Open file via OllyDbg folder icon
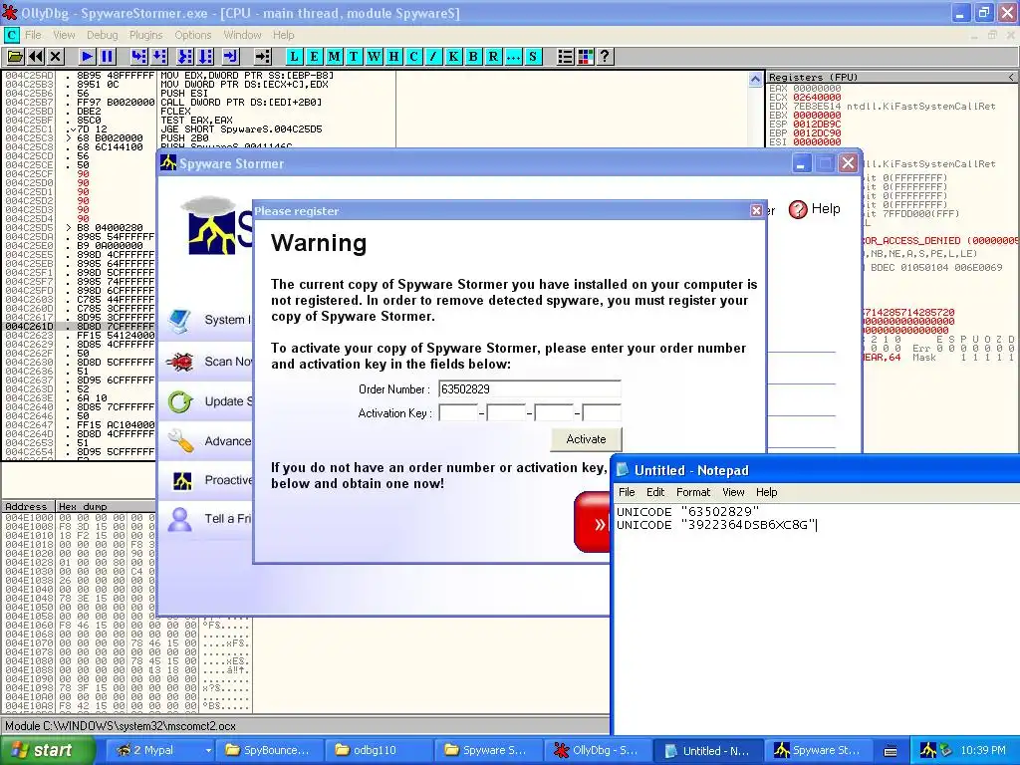This screenshot has width=1020, height=765. 15,57
